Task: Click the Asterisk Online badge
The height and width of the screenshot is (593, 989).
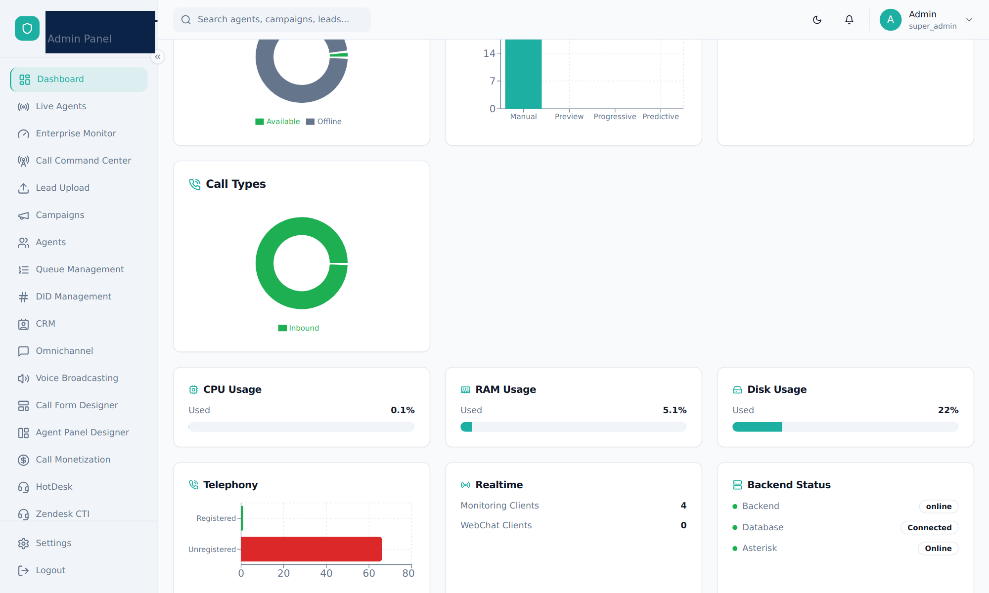Action: pos(938,549)
